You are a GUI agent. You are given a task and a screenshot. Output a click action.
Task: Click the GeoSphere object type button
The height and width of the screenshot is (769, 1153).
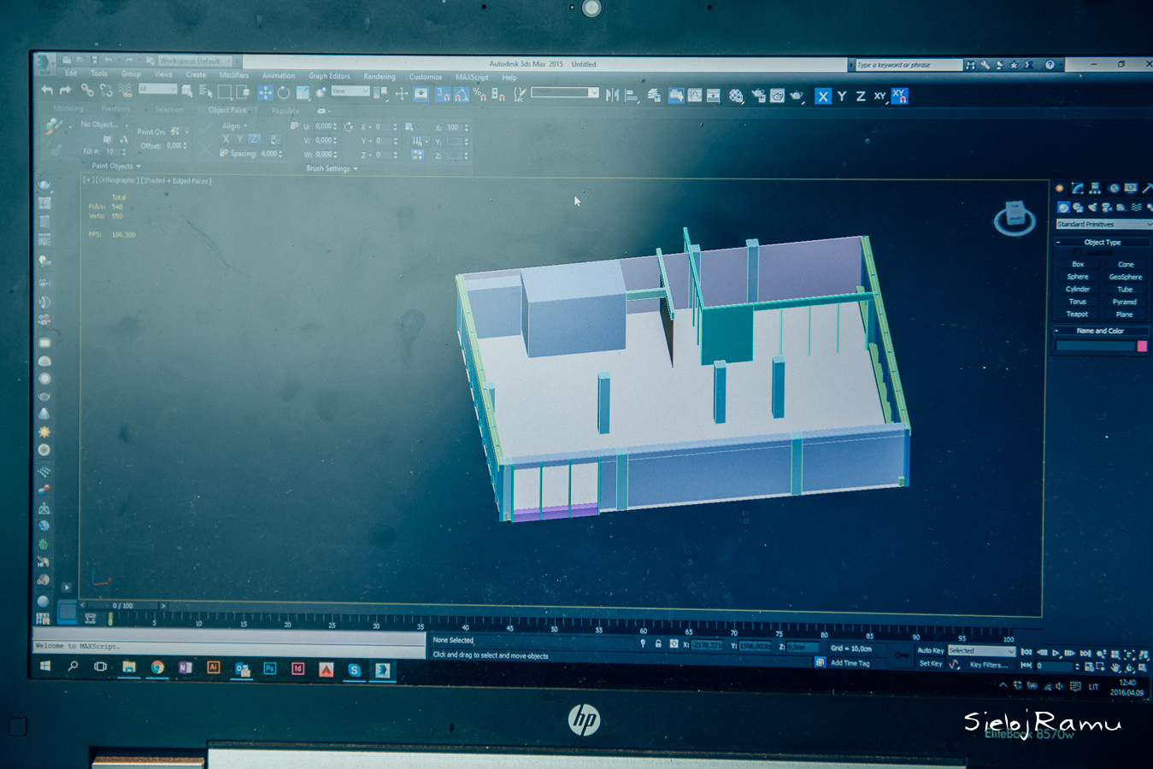tap(1125, 277)
